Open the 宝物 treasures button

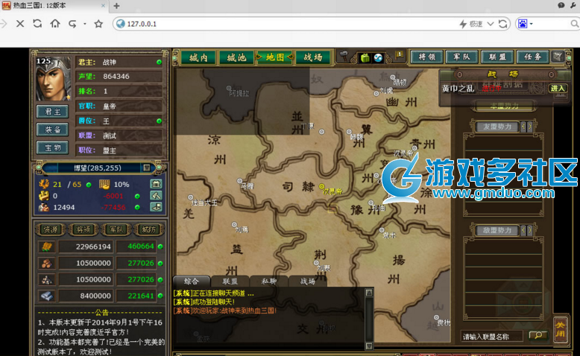(x=52, y=147)
